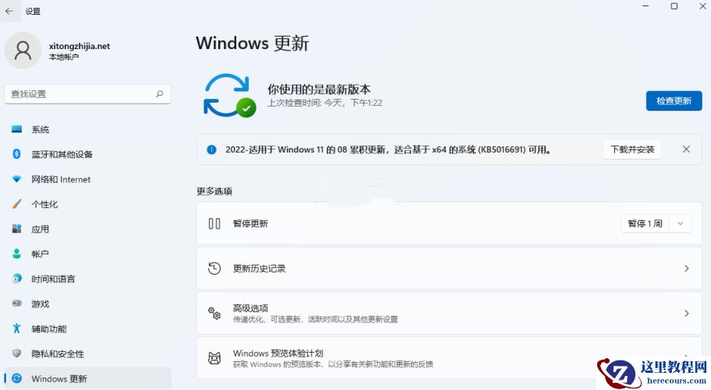Click the 查找设置 search field
The height and width of the screenshot is (390, 711).
[87, 93]
